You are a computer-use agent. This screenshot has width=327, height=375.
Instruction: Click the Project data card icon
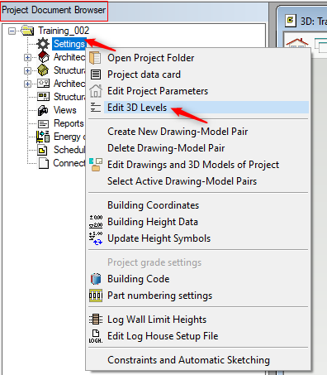(96, 75)
